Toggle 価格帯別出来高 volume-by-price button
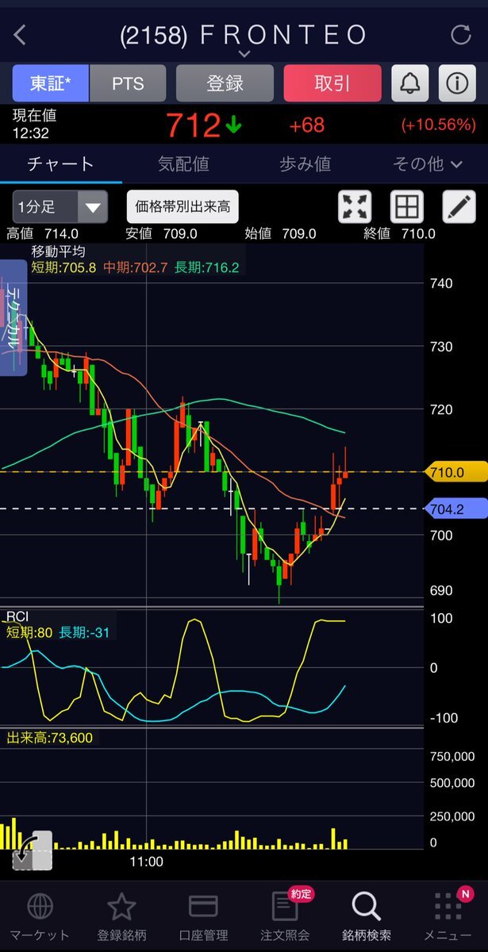Viewport: 488px width, 952px height. [x=183, y=207]
